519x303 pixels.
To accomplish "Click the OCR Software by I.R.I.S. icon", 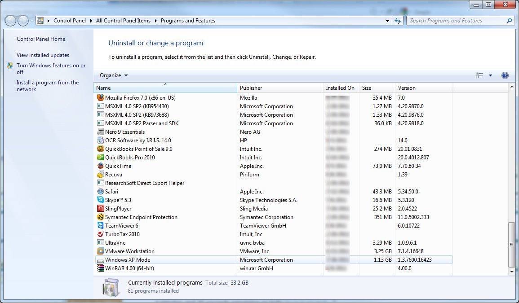I will pos(100,140).
